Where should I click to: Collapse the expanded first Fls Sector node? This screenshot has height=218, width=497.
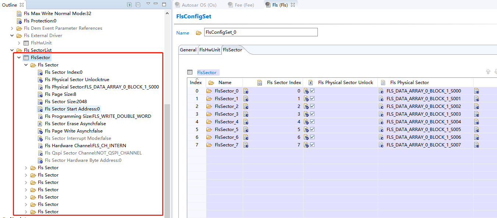26,65
